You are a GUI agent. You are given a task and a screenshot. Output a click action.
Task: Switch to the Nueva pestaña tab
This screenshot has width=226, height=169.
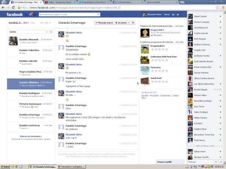click(x=162, y=2)
